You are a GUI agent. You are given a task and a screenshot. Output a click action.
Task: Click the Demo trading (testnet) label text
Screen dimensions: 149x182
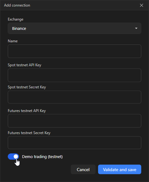(42, 157)
